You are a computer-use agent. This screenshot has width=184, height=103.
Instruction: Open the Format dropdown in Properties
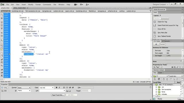pyautogui.click(x=24, y=88)
